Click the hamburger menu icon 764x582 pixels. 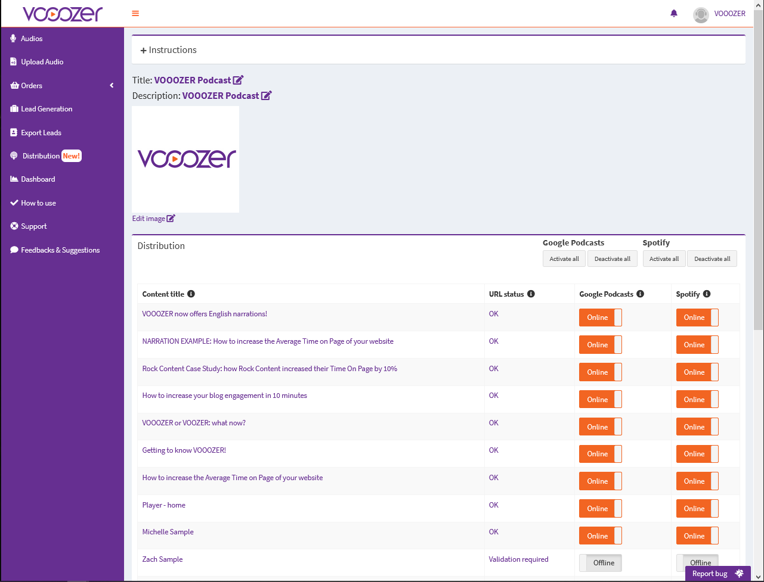135,14
